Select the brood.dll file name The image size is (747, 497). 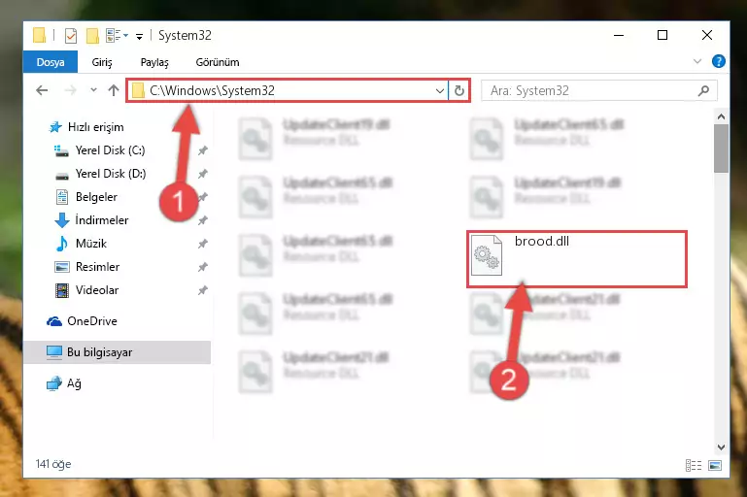coord(542,242)
